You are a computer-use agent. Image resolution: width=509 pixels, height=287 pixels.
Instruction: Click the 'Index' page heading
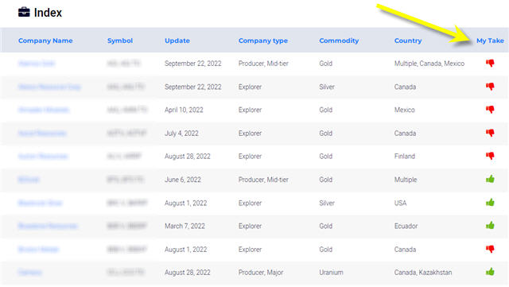[48, 13]
